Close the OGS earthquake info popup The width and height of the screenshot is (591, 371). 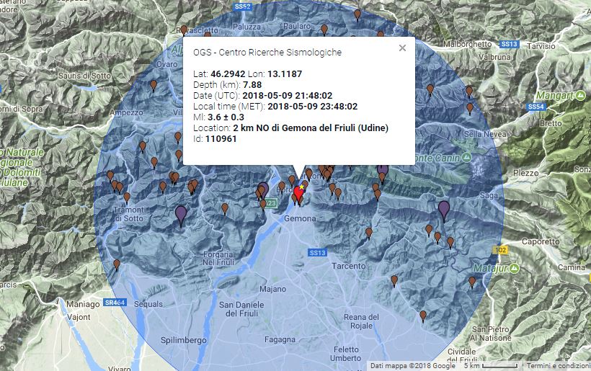click(402, 48)
